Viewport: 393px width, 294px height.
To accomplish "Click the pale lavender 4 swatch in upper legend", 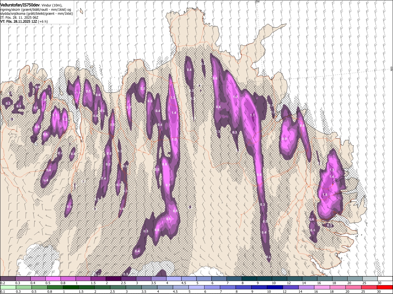I will (x=173, y=279).
